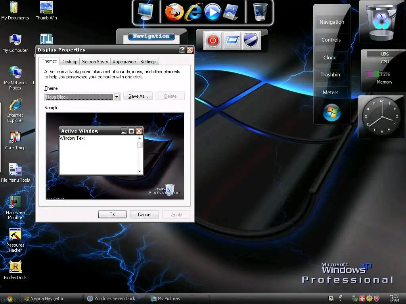Viewport: 406px width, 304px height.
Task: Launch Internet Explorer desktop shortcut
Action: [15, 110]
